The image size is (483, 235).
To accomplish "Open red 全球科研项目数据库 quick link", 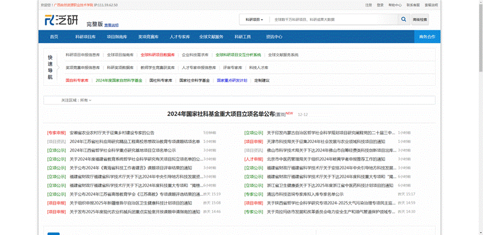I will tap(158, 55).
